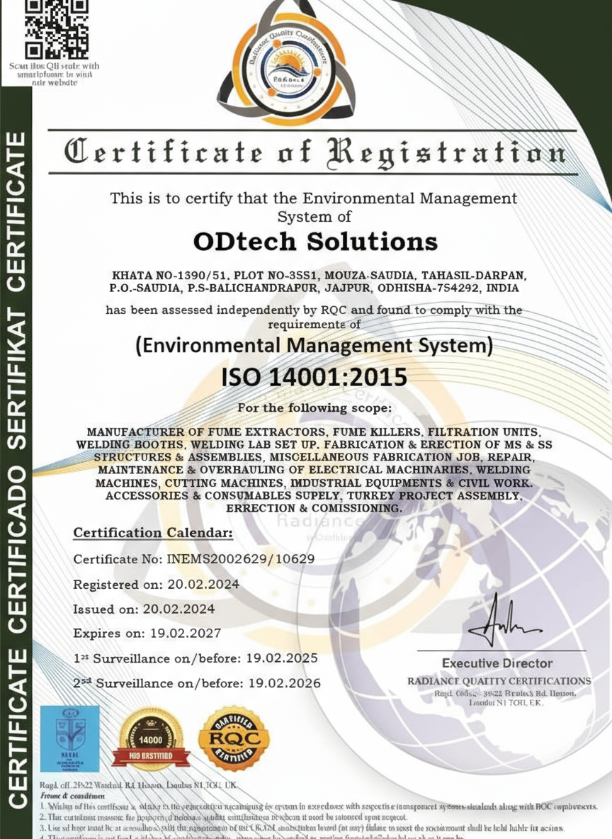
Task: Click the Registered on 20.02.2024 line
Action: click(156, 585)
